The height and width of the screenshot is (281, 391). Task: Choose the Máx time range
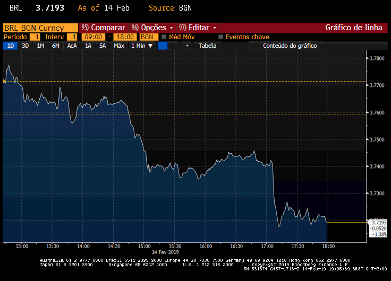click(x=119, y=46)
